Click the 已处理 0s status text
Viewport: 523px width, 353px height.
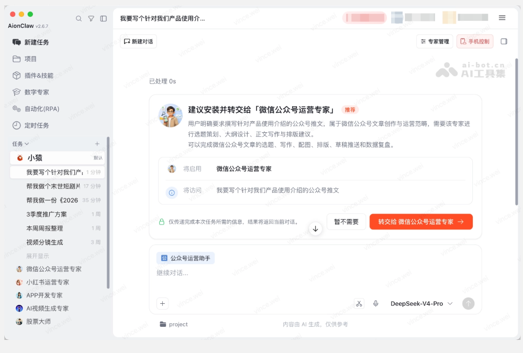point(162,82)
